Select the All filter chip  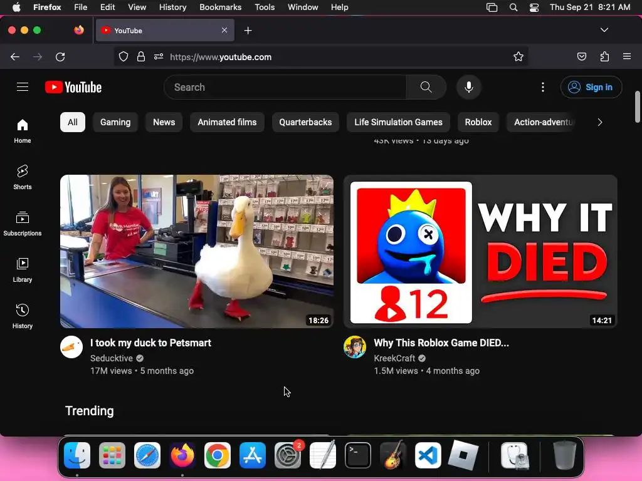[x=73, y=122]
